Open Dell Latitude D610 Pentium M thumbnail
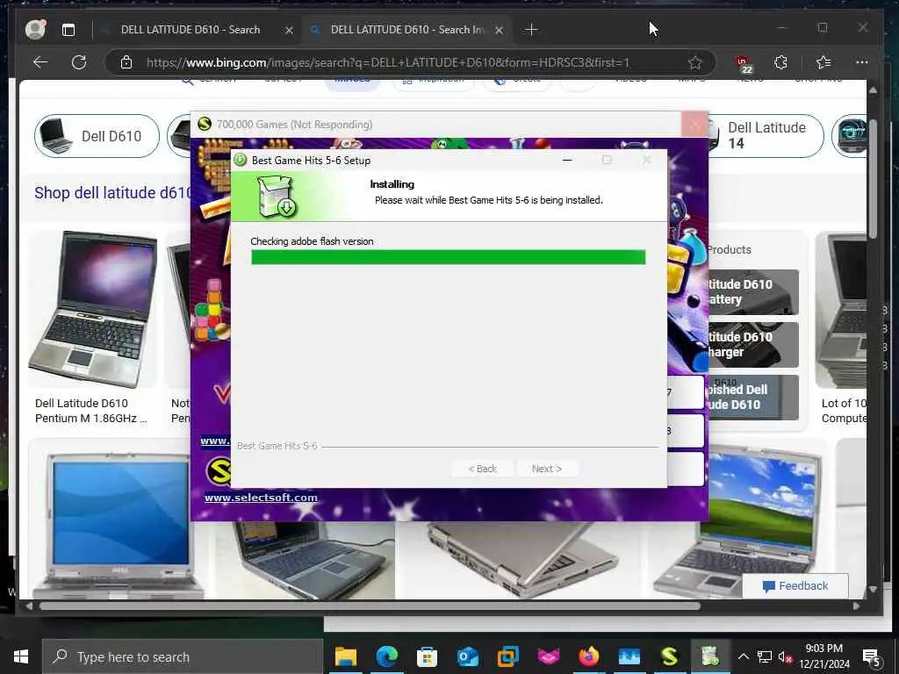The height and width of the screenshot is (674, 899). pyautogui.click(x=93, y=310)
